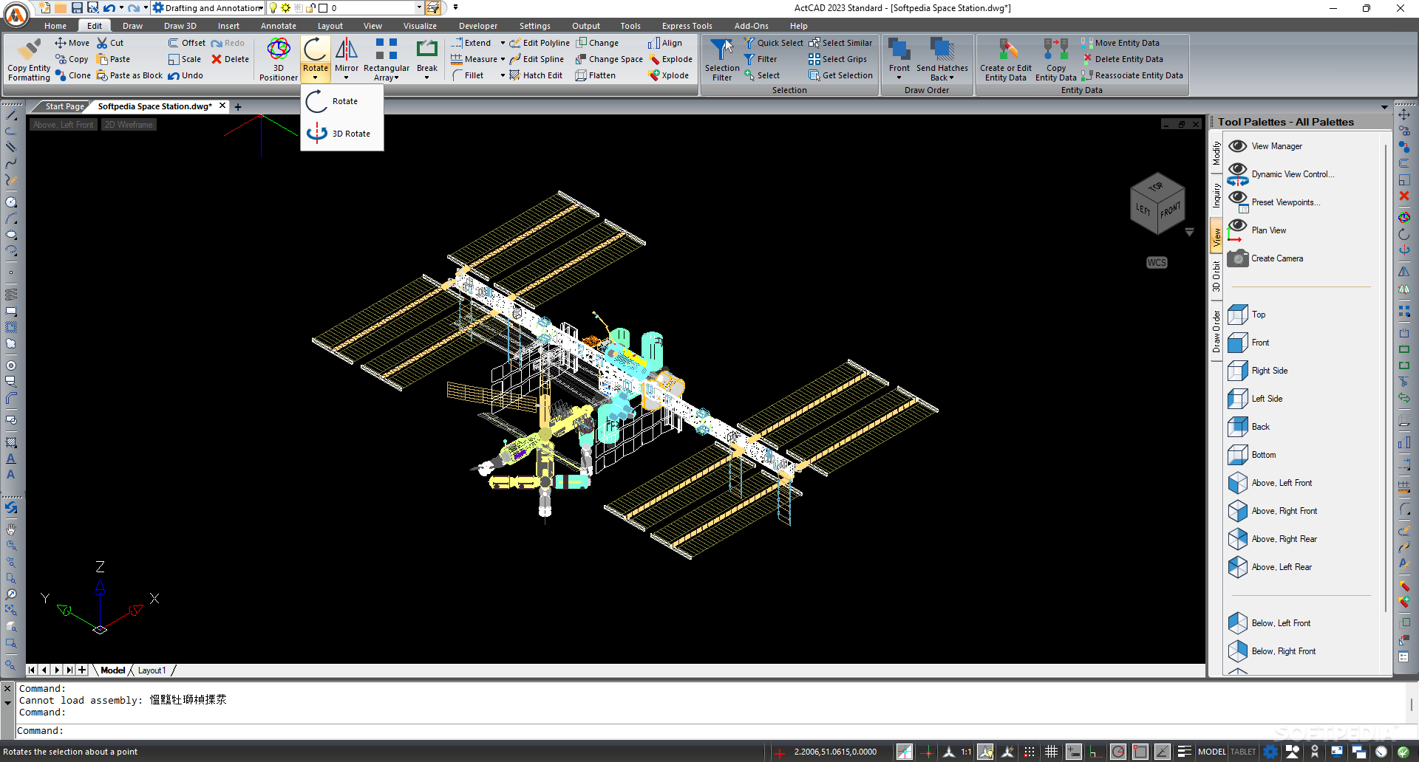The width and height of the screenshot is (1419, 762).
Task: Expand the Front draw order dropdown arrow
Action: click(x=899, y=78)
